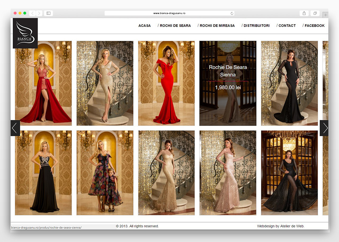Click the 2013 All rights reserved text
The height and width of the screenshot is (242, 339).
click(137, 226)
